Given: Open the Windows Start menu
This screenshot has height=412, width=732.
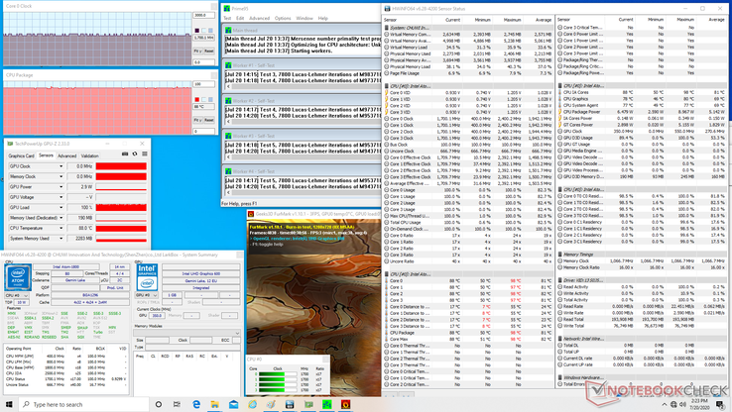Looking at the screenshot, I should [x=9, y=404].
